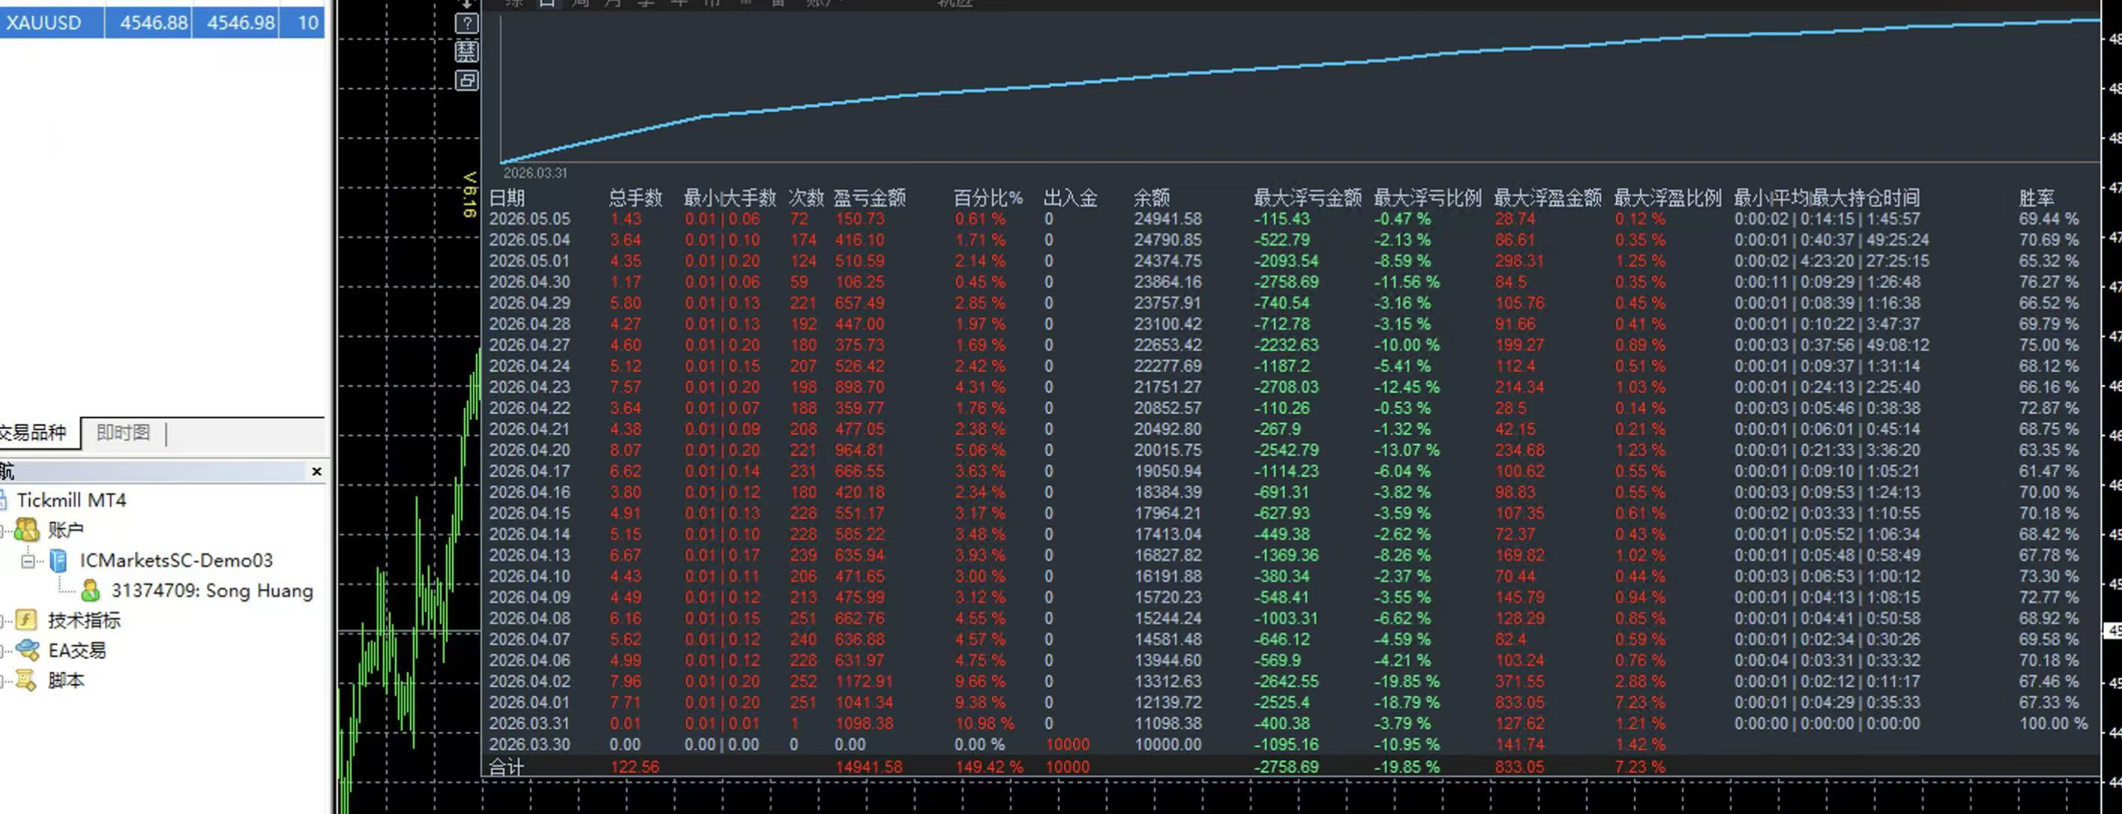Click the XAUUSD spread value 10

pyautogui.click(x=307, y=22)
